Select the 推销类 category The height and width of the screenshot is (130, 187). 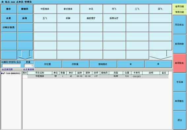click(25, 9)
